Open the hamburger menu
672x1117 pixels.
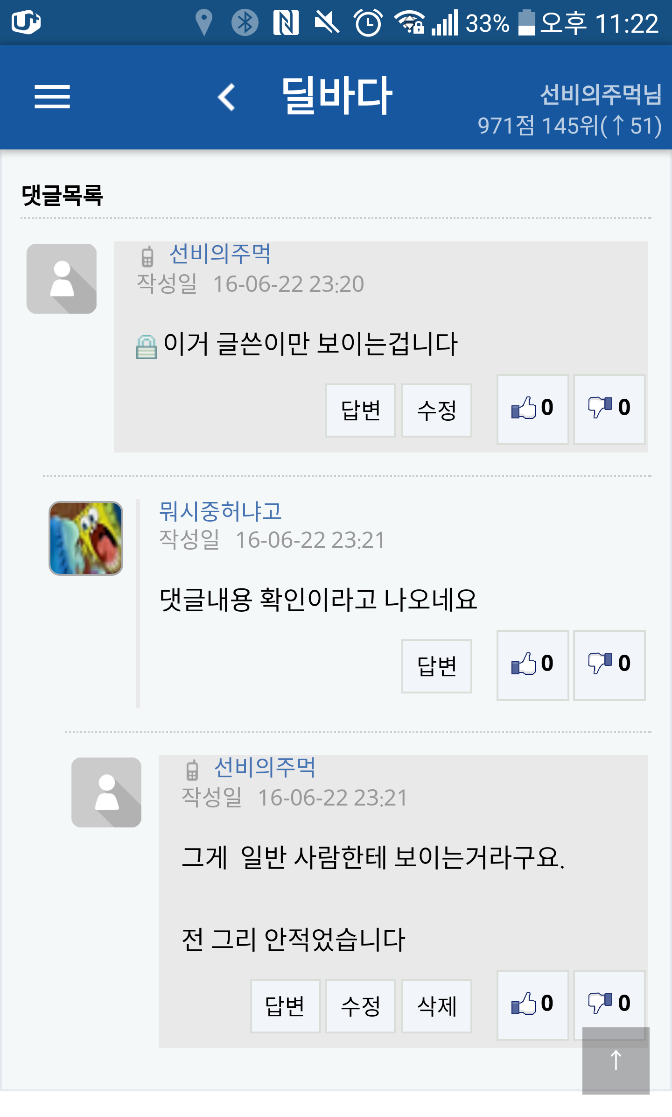52,97
